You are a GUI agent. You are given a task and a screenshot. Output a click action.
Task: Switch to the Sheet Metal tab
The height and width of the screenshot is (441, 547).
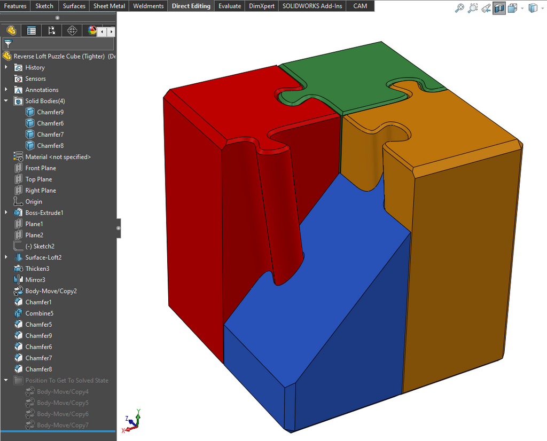point(109,6)
